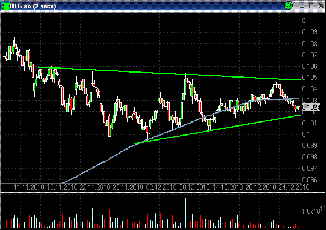Close the ВТБ ао chart window
This screenshot has height=230, width=326.
coord(321,6)
